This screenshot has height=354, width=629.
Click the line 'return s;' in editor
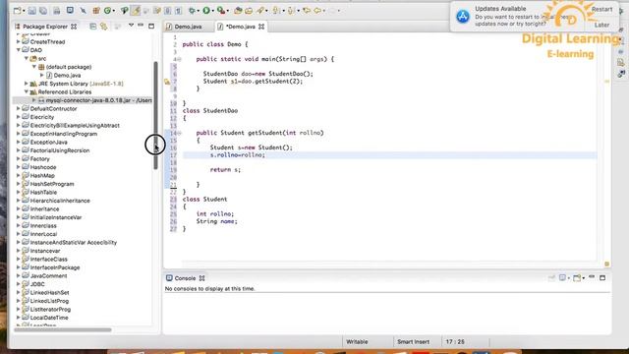pyautogui.click(x=225, y=170)
